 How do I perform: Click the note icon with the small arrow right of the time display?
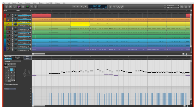click(118, 7)
